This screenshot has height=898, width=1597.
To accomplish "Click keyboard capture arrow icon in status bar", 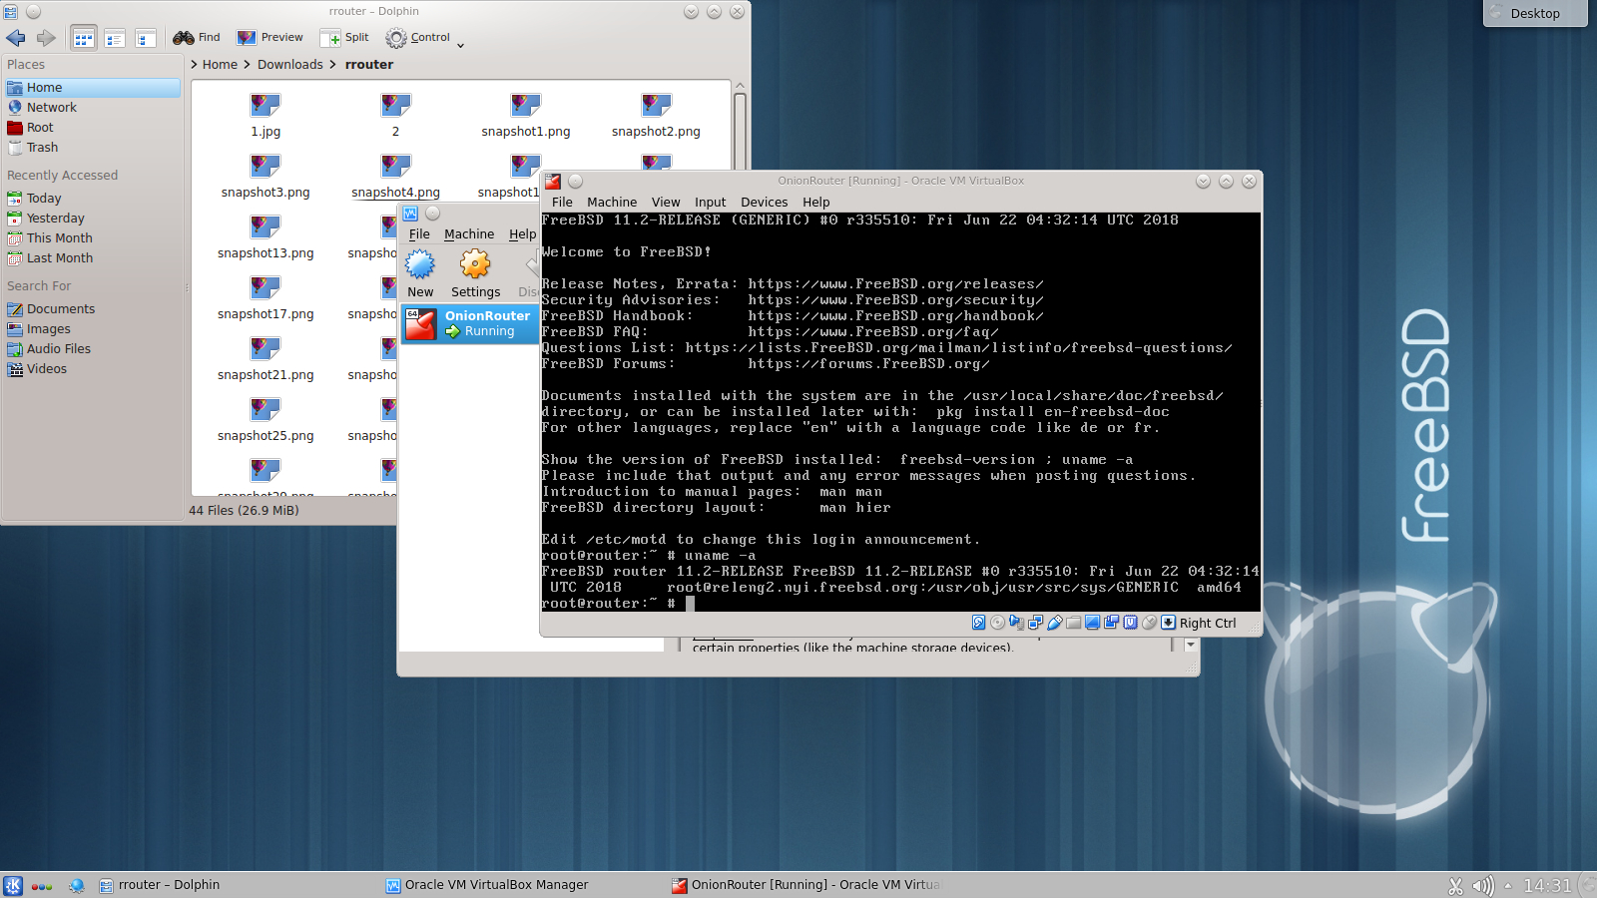I will pos(1169,623).
